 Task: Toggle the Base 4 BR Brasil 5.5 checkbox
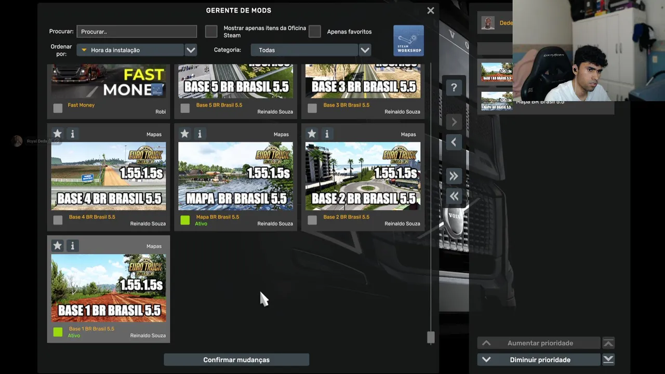coord(58,220)
